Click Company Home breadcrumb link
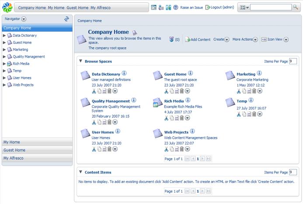303x204 pixels. click(90, 21)
